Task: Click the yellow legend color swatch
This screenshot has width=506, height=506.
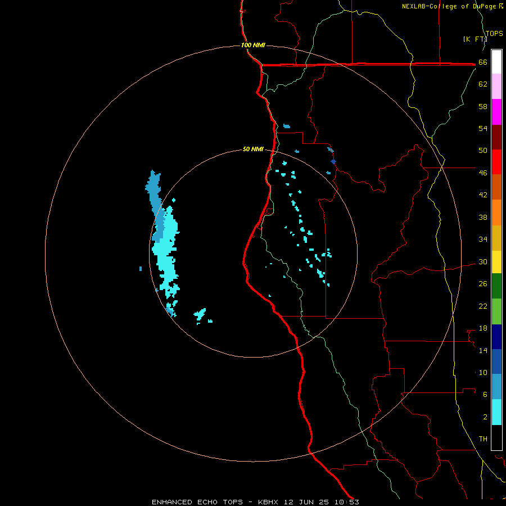Action: [x=496, y=261]
